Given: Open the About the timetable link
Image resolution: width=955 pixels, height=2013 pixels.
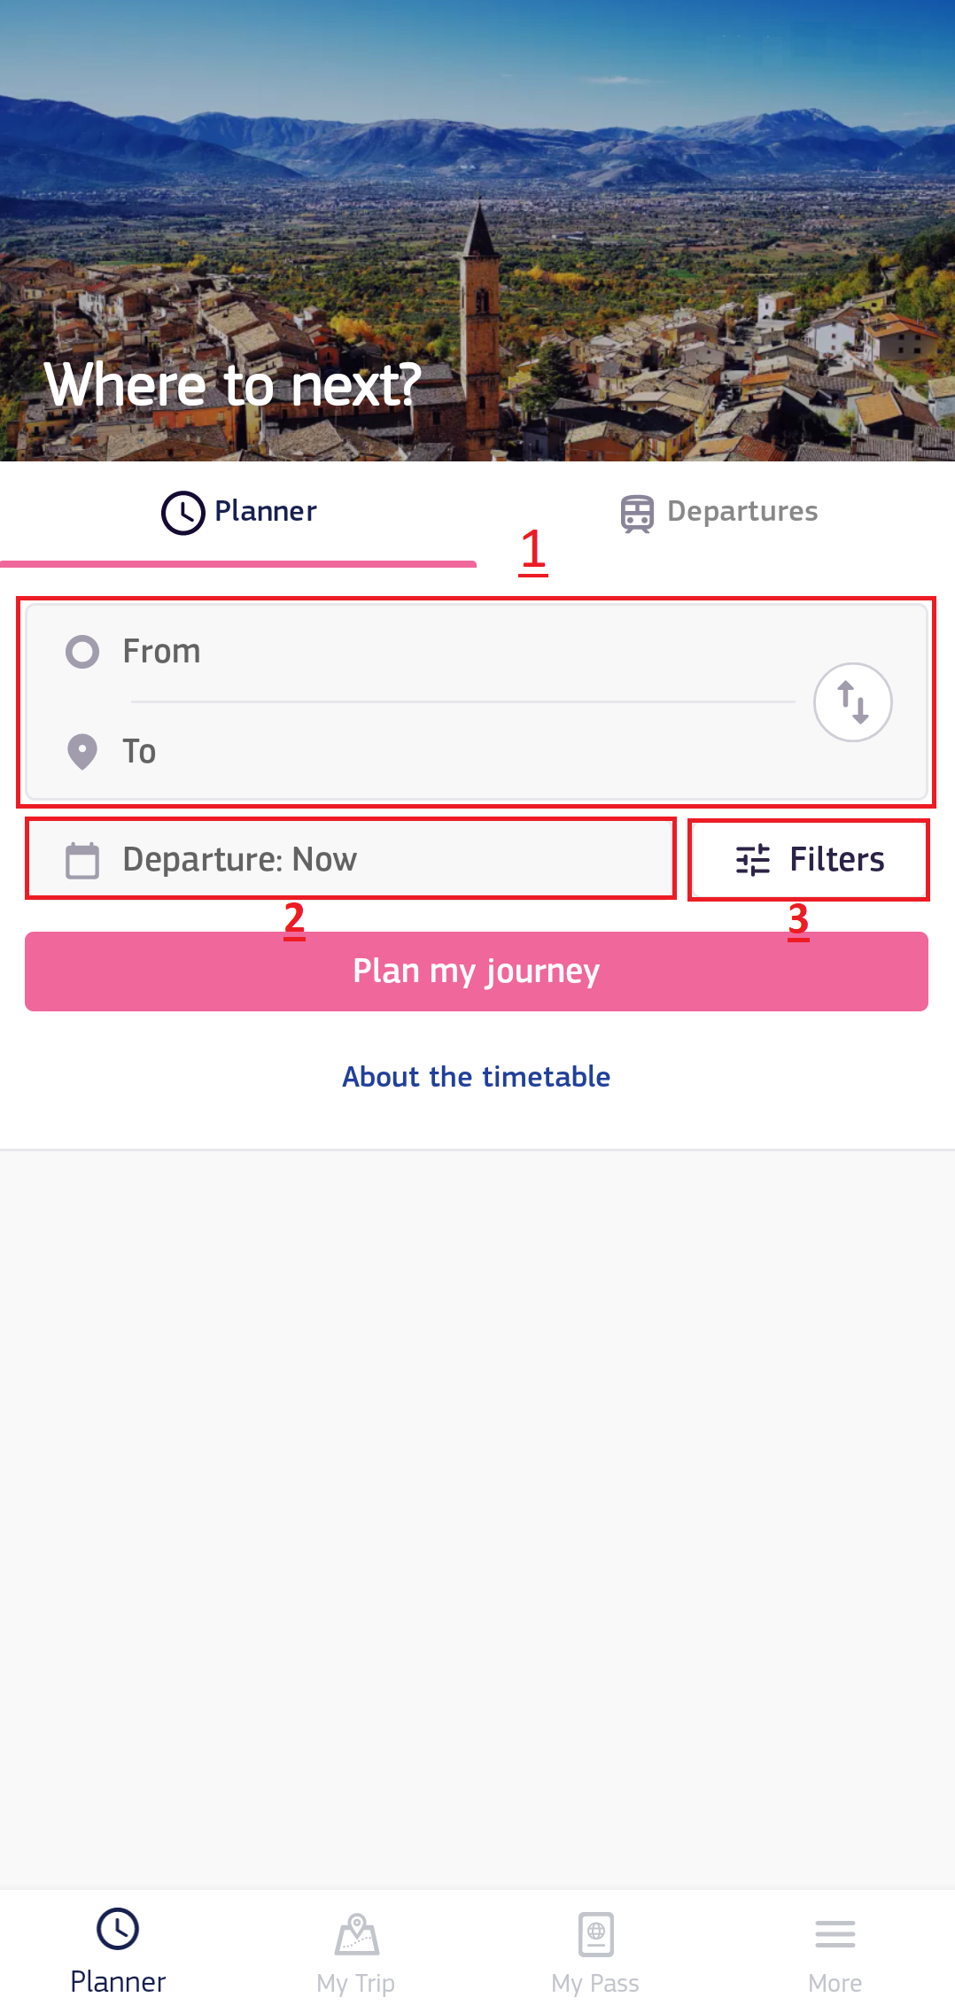Looking at the screenshot, I should click(x=477, y=1077).
